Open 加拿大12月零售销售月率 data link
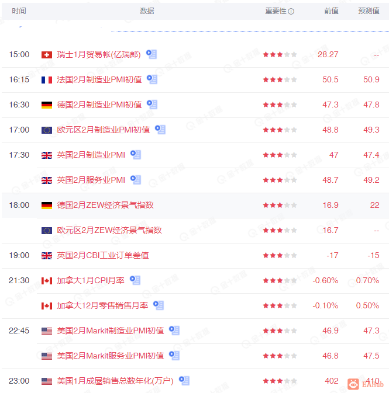Image resolution: width=389 pixels, height=393 pixels. click(x=102, y=305)
